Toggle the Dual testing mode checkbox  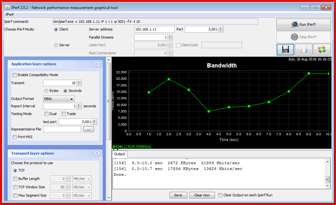46,114
